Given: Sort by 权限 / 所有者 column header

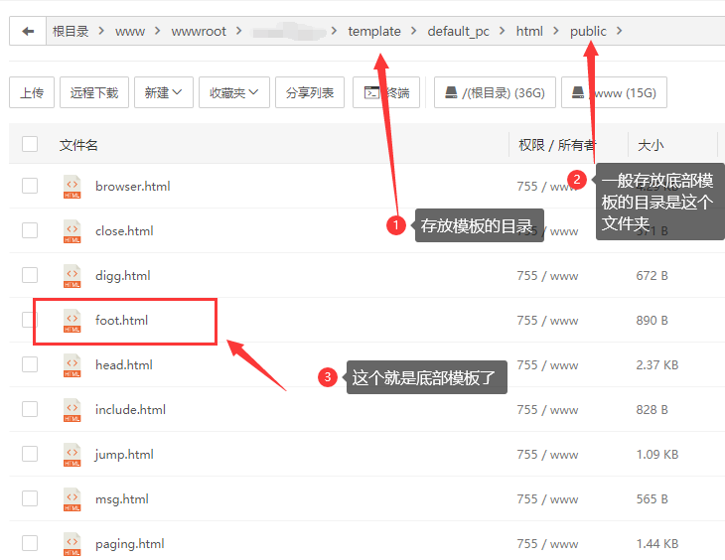Looking at the screenshot, I should point(557,145).
